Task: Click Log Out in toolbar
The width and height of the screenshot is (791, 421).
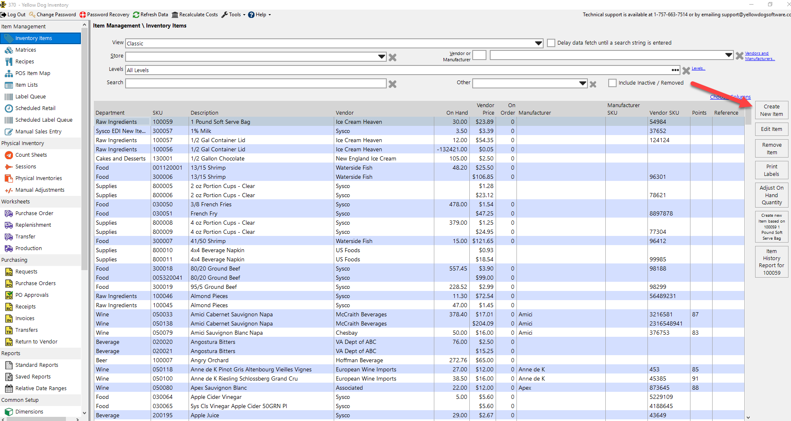Action: point(13,15)
